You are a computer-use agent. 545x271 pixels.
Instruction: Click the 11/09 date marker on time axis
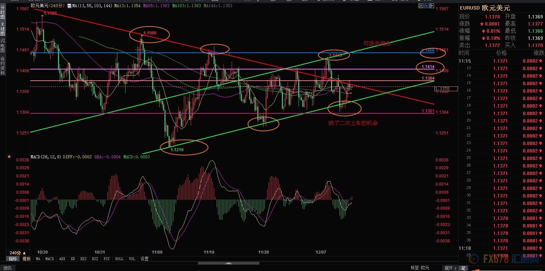click(157, 252)
